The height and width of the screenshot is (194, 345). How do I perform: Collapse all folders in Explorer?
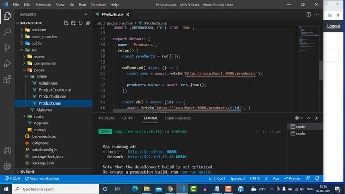88,23
